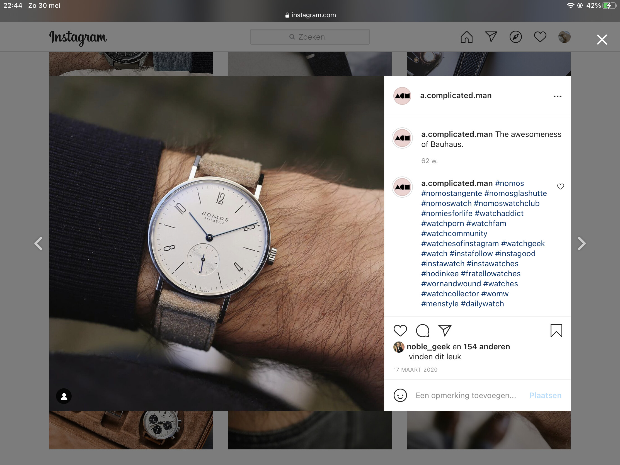Image resolution: width=620 pixels, height=465 pixels.
Task: Open activity heart icon in header
Action: [x=540, y=37]
